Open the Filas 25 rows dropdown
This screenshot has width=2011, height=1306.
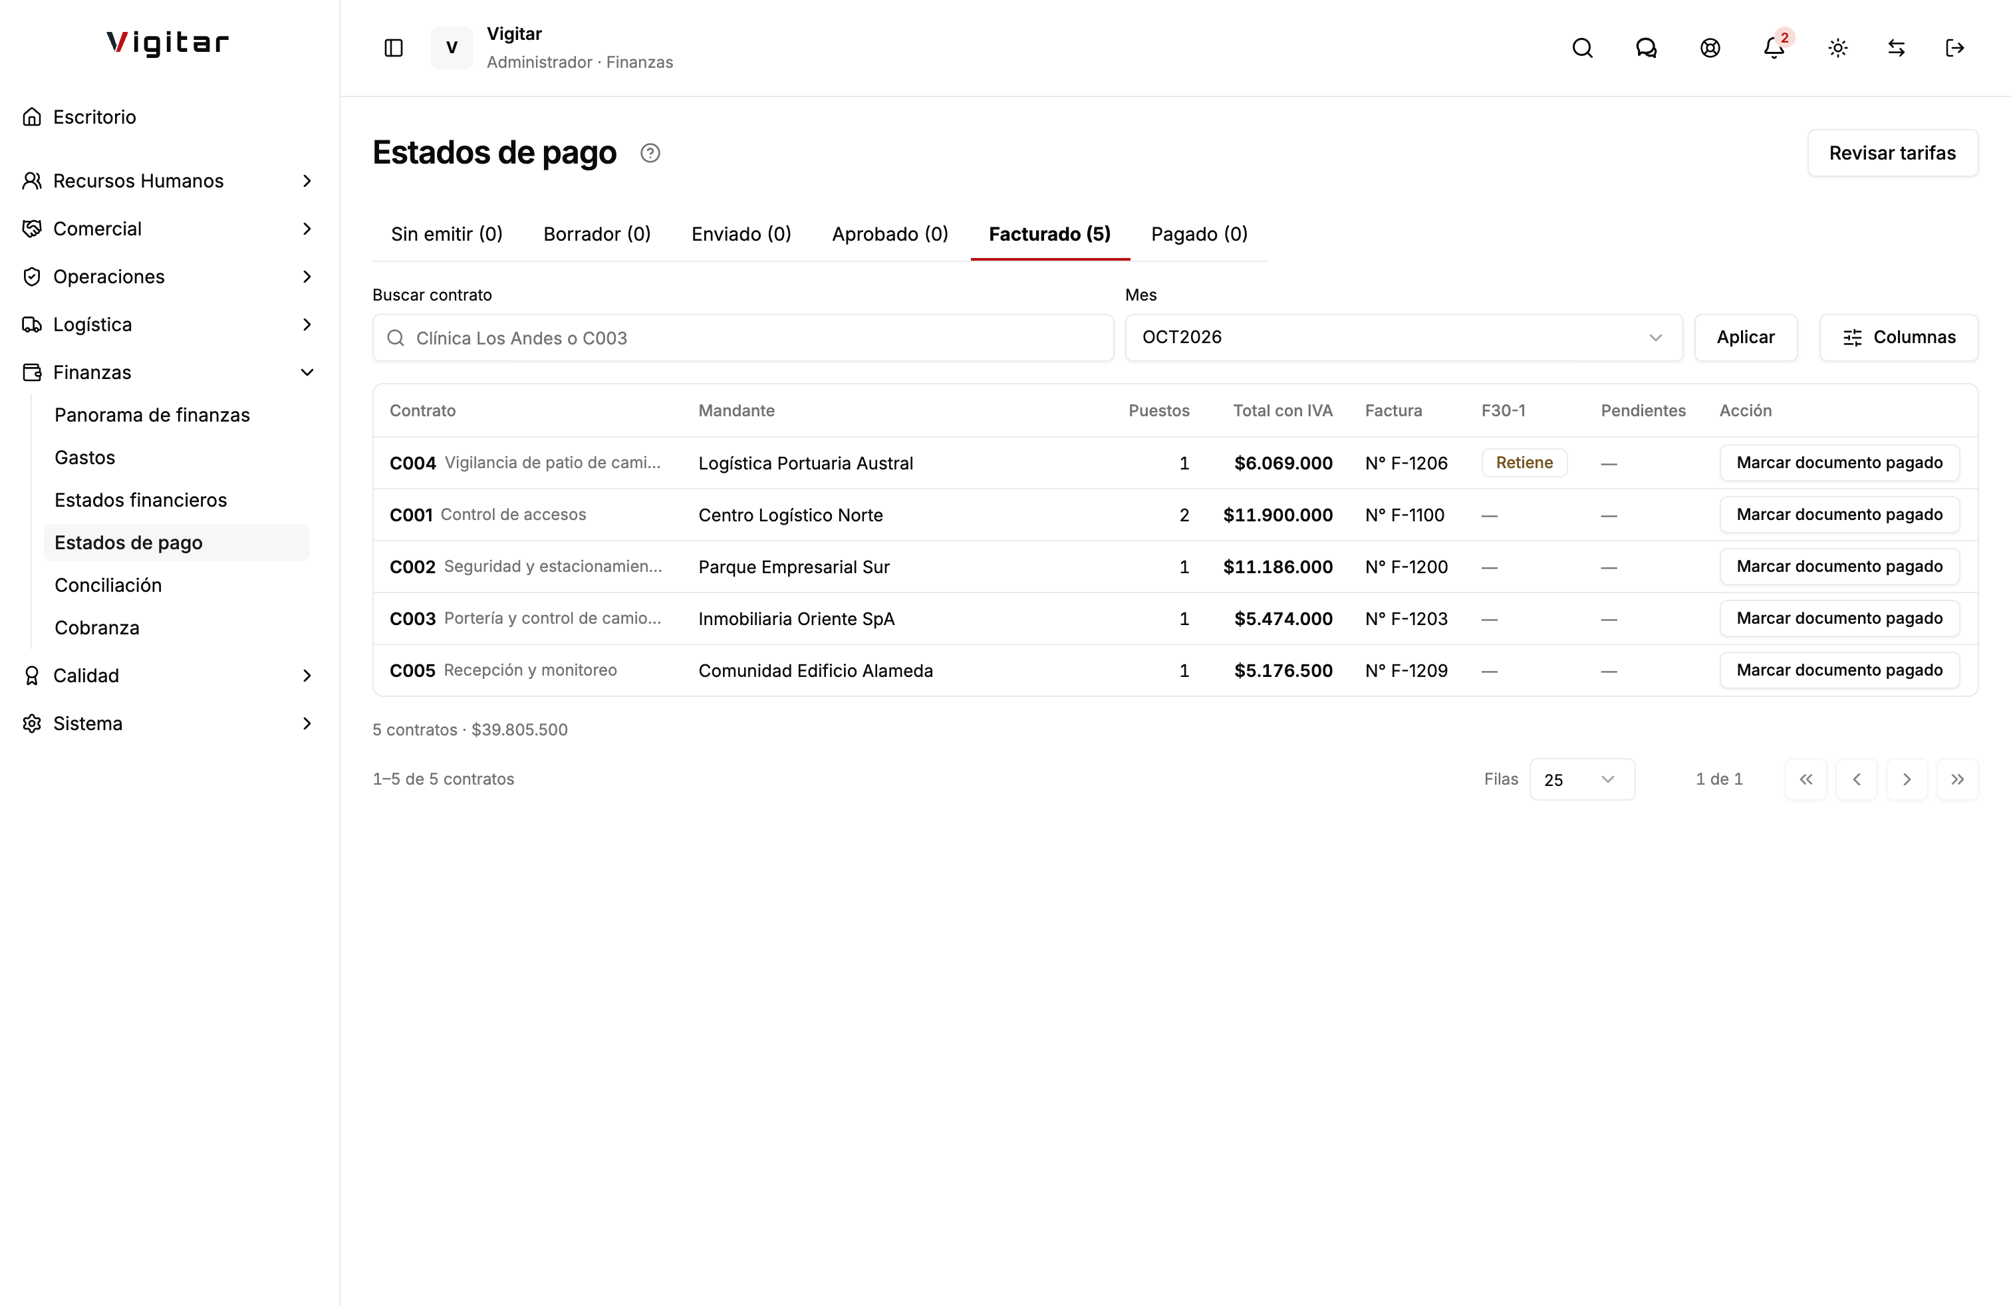coord(1582,779)
